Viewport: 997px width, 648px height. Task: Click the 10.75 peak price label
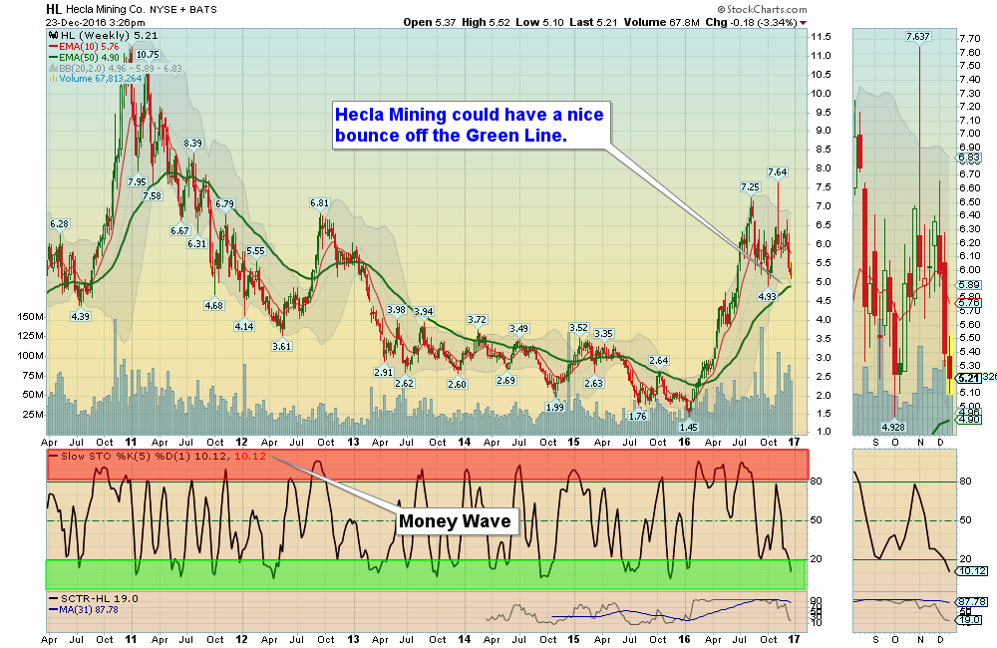point(148,55)
